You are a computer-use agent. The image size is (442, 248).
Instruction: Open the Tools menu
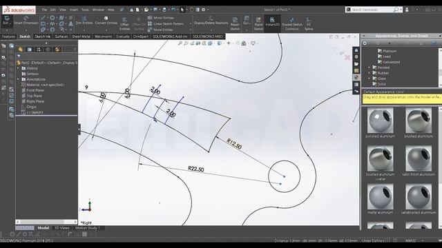[85, 10]
